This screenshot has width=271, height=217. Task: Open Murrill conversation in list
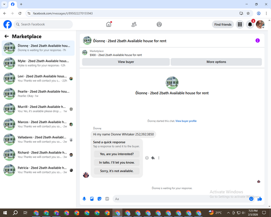click(x=38, y=109)
